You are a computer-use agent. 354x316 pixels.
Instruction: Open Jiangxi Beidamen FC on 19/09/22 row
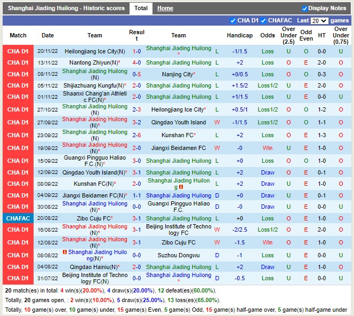click(178, 148)
